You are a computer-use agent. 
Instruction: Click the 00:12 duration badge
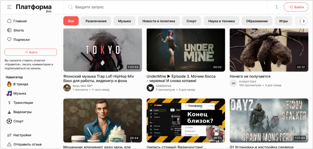point(301,67)
